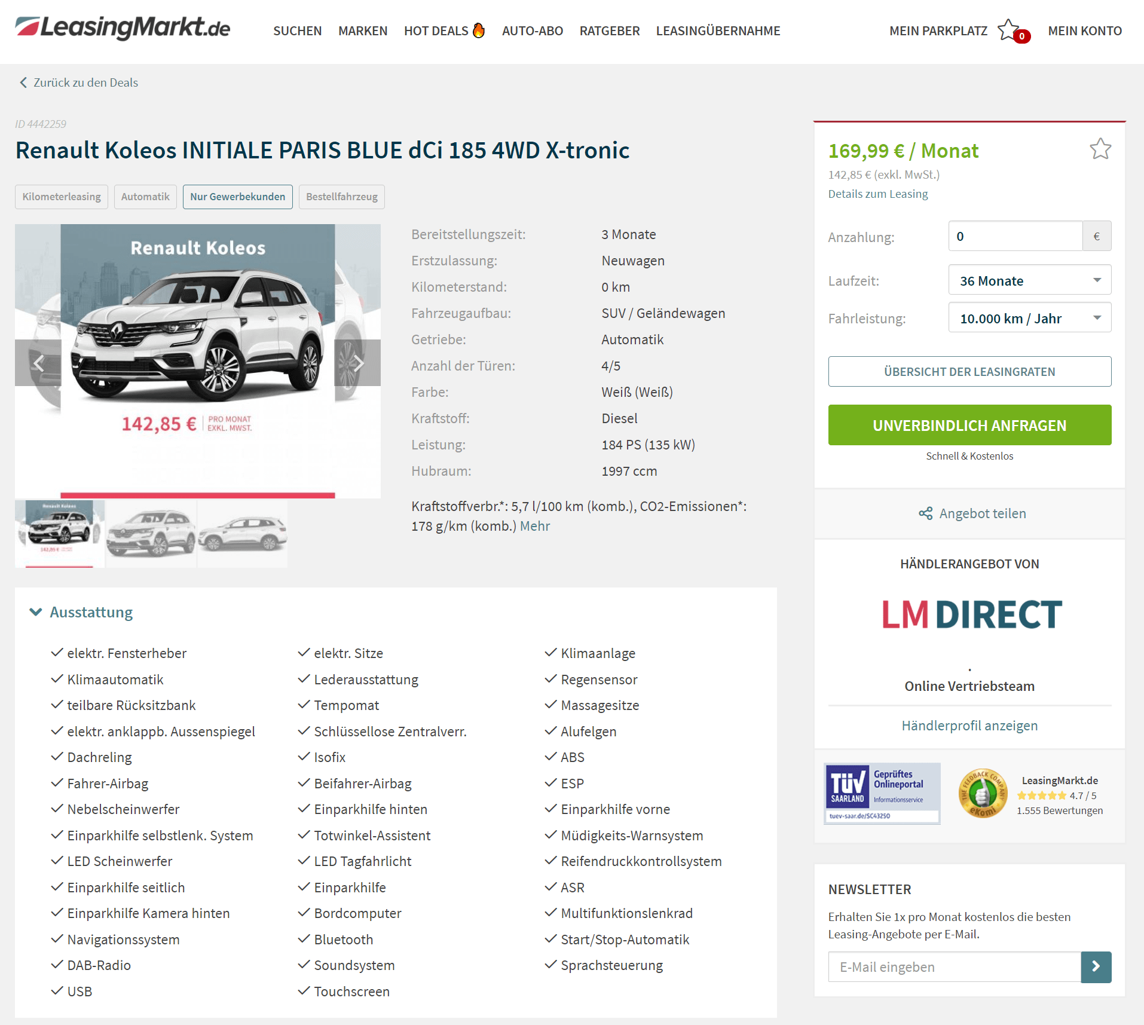
Task: Select first thumbnail with price banner
Action: coord(60,534)
